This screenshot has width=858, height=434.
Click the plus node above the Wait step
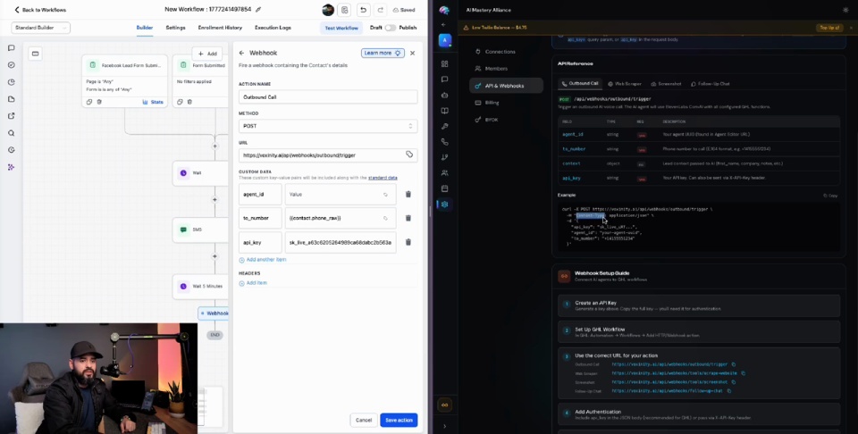(x=215, y=146)
